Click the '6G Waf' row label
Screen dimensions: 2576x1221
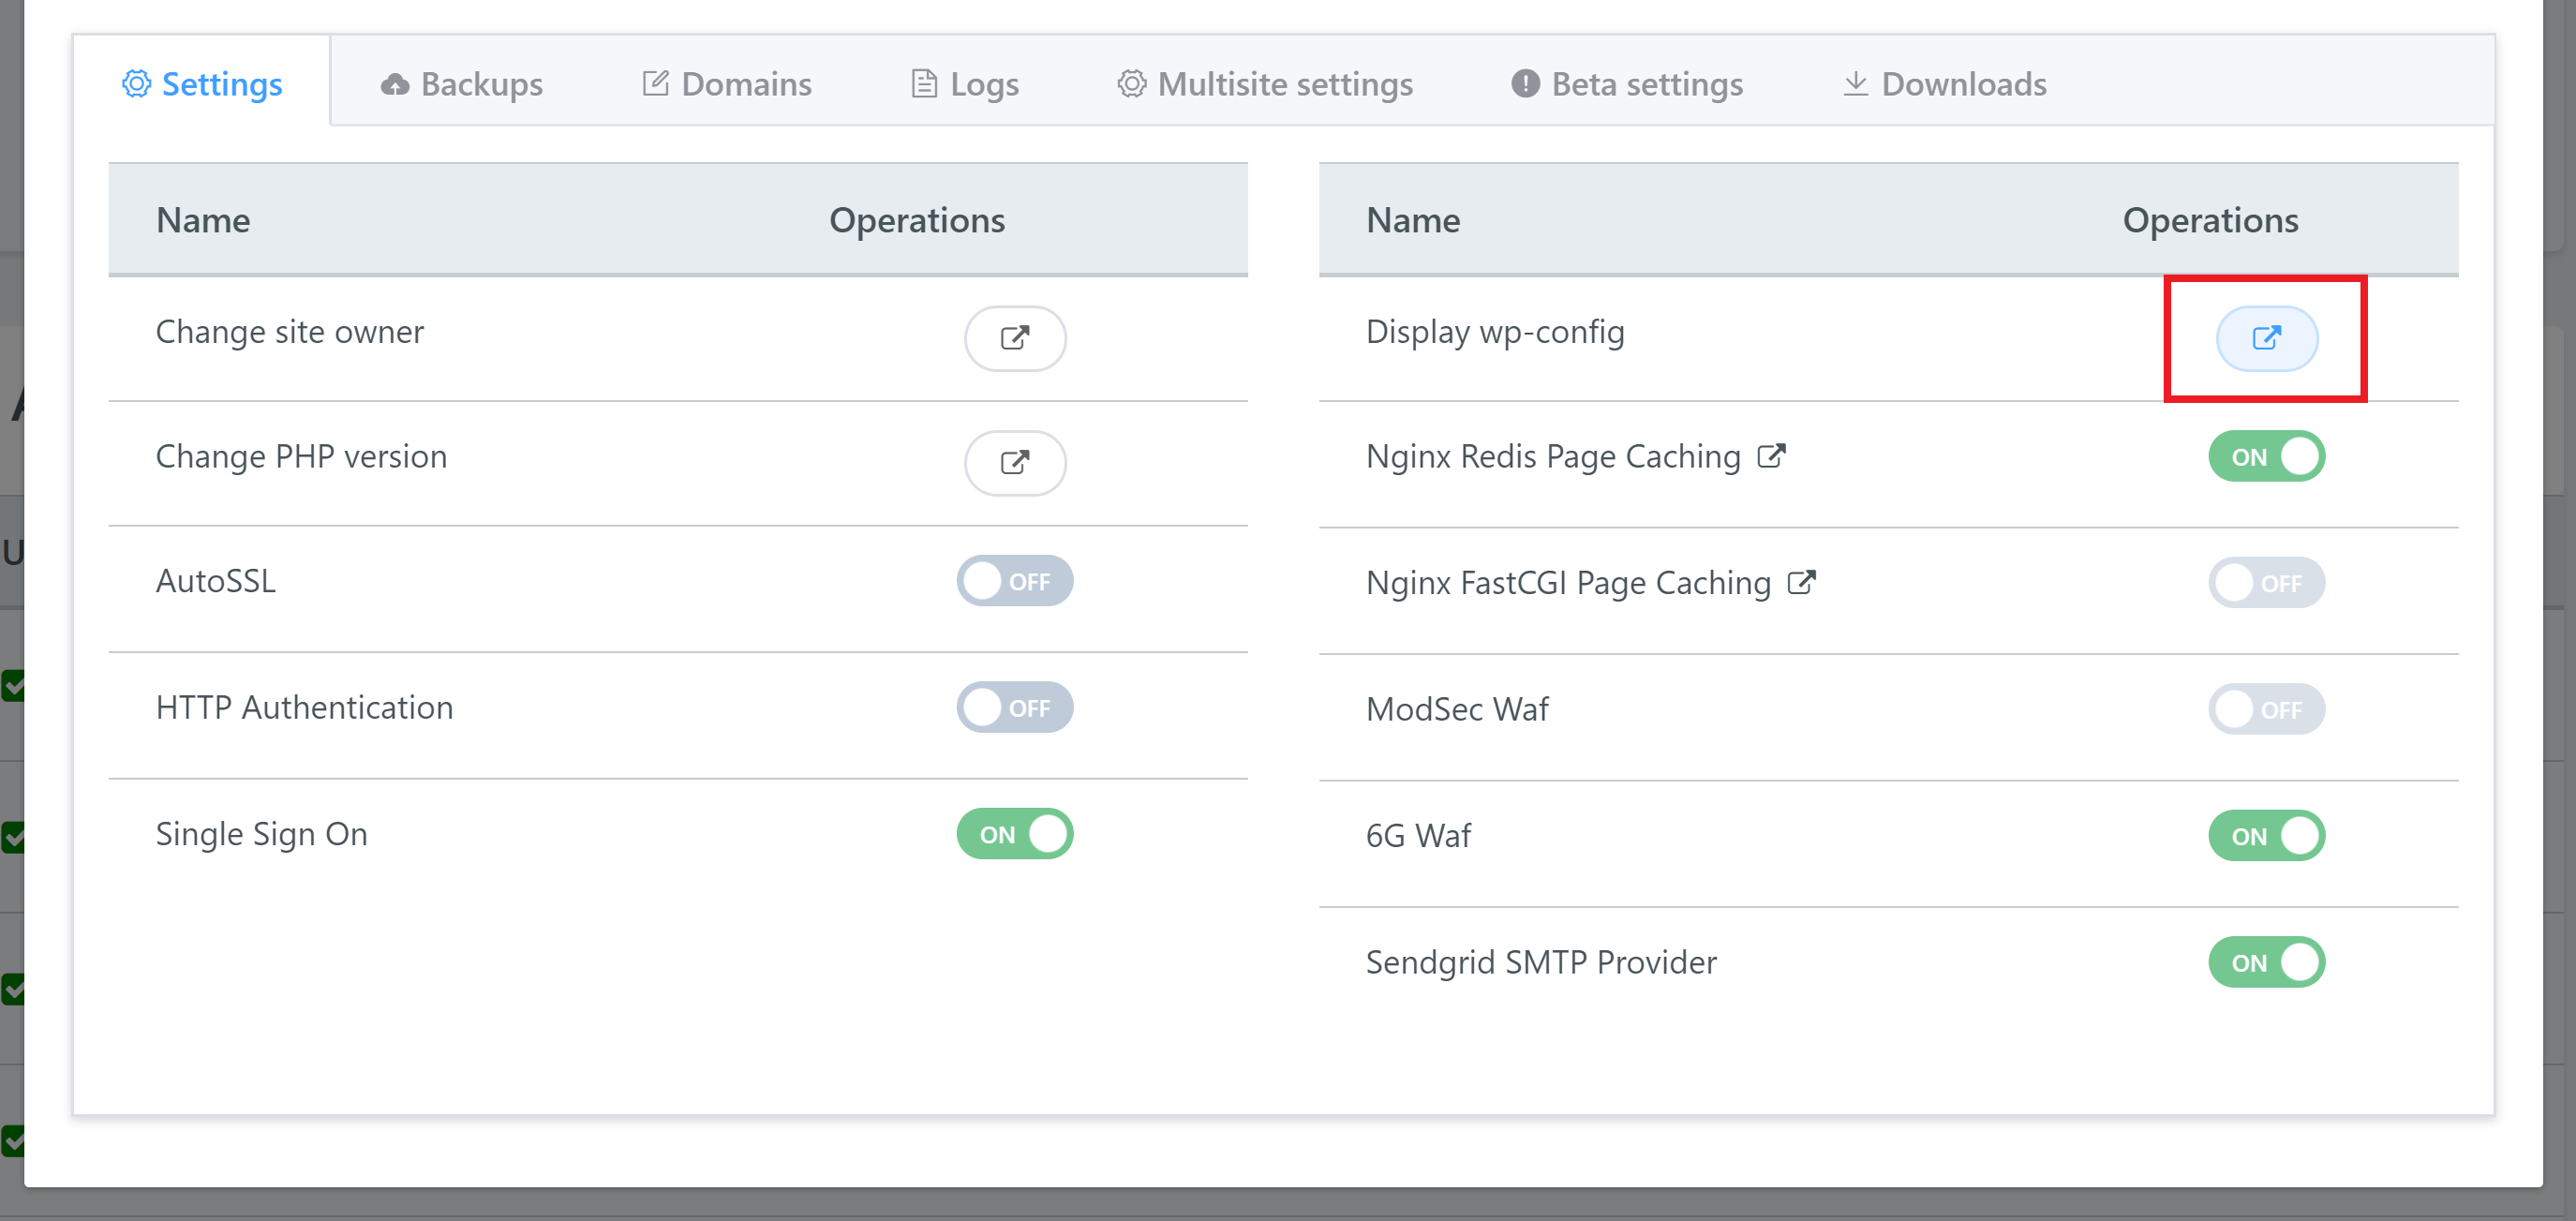click(1419, 836)
